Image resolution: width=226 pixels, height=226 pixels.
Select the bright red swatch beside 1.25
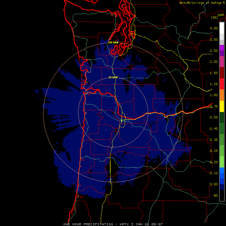click(x=222, y=84)
